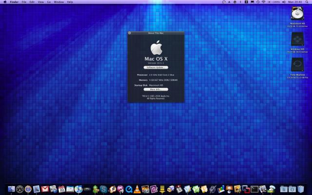Open Windows HD desktop drive

(297, 39)
